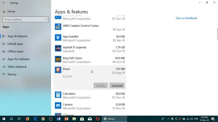Click the apps list scrollbar
This screenshot has height=122, width=218.
click(x=217, y=34)
